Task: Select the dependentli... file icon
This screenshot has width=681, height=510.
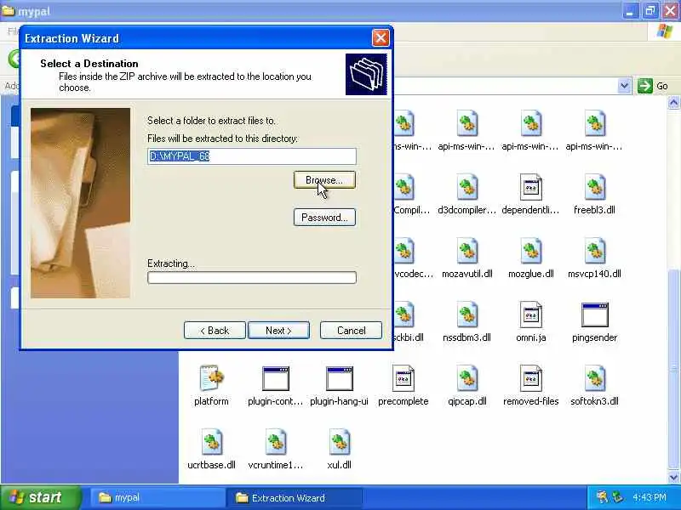Action: 530,187
